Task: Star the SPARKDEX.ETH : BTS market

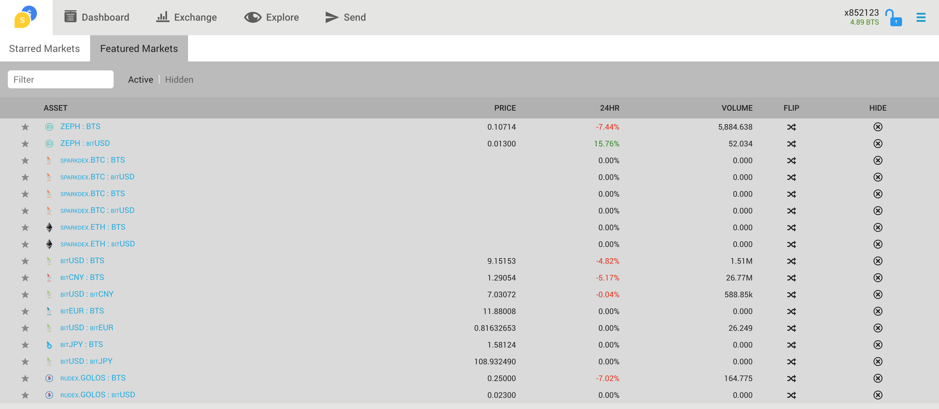Action: pos(25,228)
